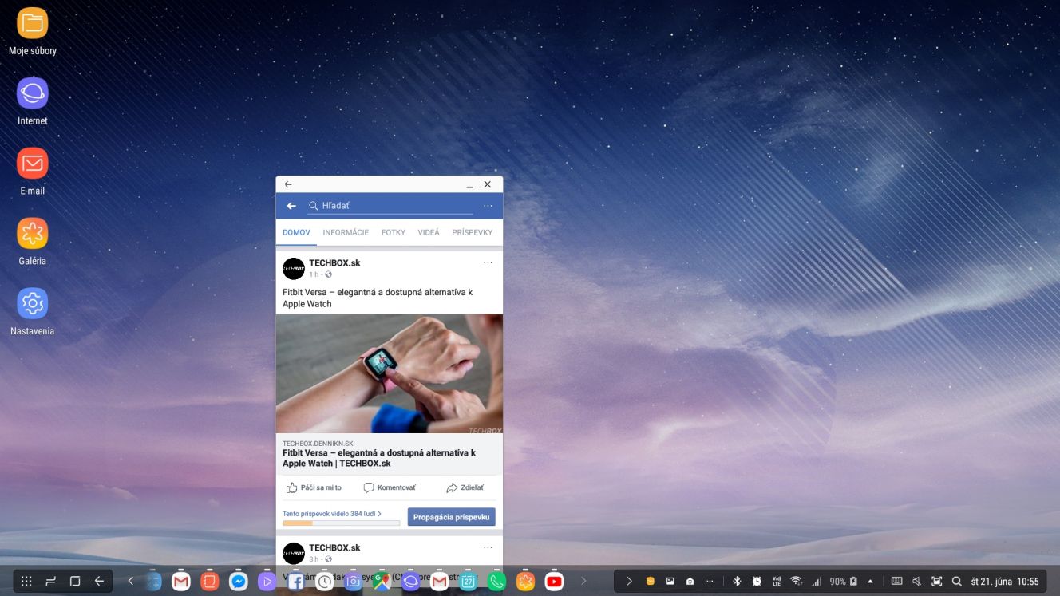Open the VIDEÁ tab

click(429, 233)
